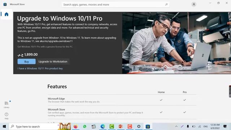Screen dimensions: 231x130
Task: Open the 'I have a Windows 10/11 Pro product key' link
Action: 40,68
